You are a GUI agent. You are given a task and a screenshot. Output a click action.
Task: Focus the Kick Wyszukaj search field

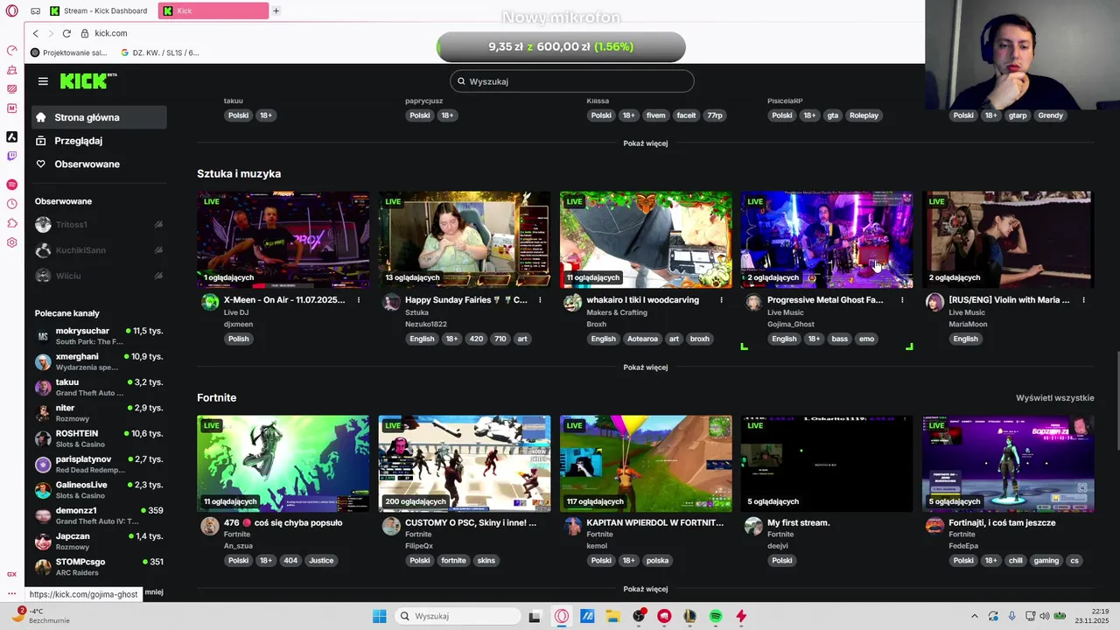572,81
